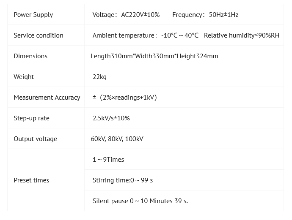Click the Relative humidity≤90%RH text

(x=241, y=35)
